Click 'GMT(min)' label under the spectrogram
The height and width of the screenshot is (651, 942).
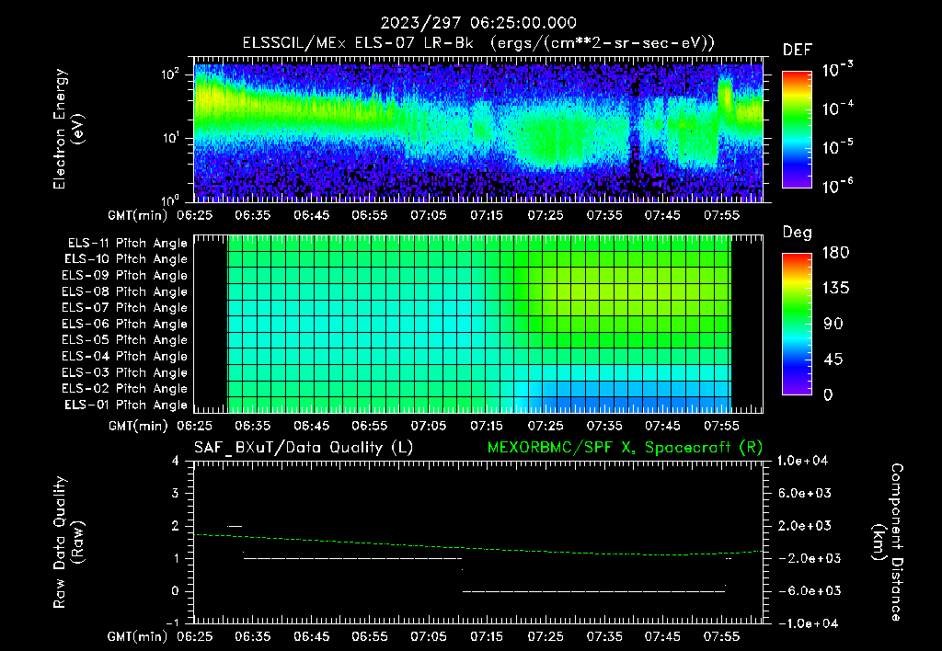pos(138,215)
